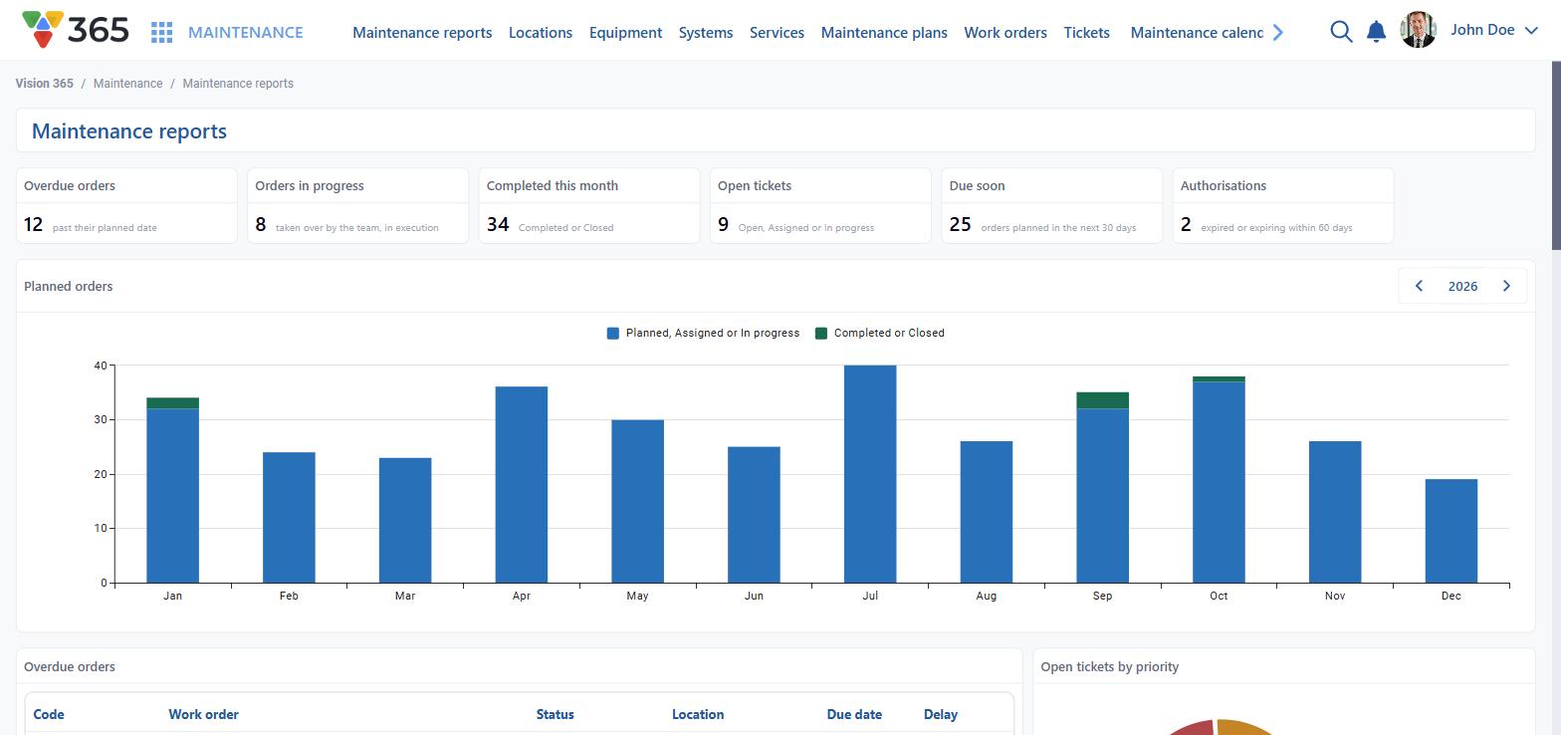
Task: Show more navigation items with right chevron
Action: coord(1278,32)
